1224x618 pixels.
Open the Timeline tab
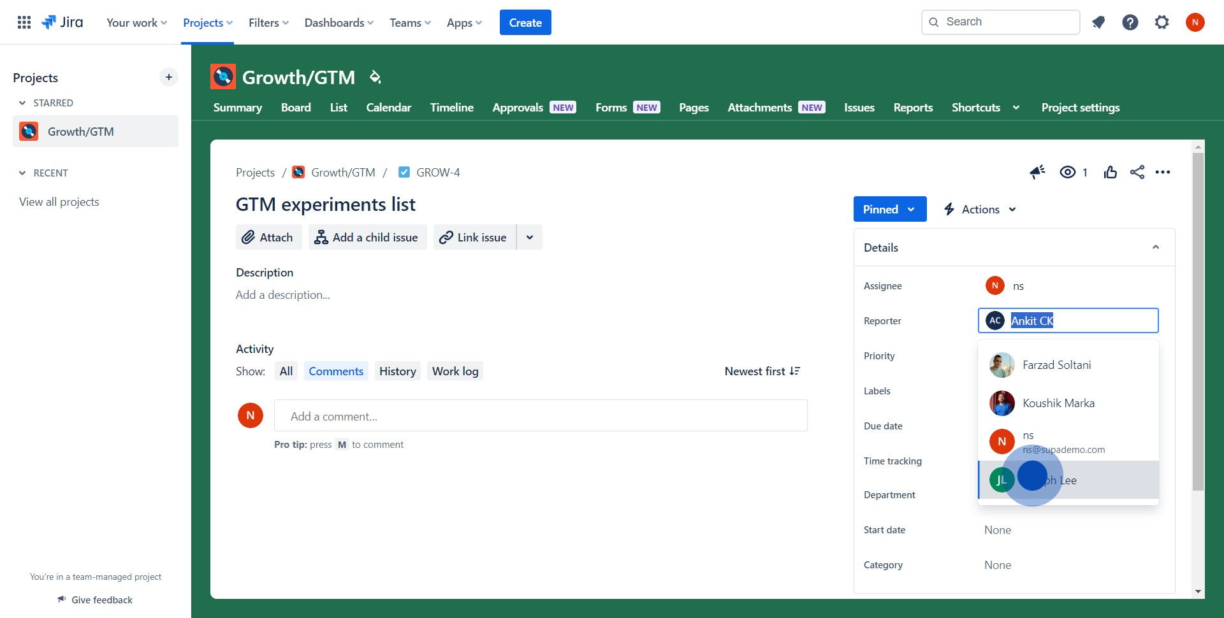click(x=451, y=108)
